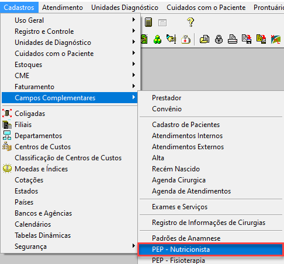
Task: Click the Departamentos menu label
Action: 39,136
